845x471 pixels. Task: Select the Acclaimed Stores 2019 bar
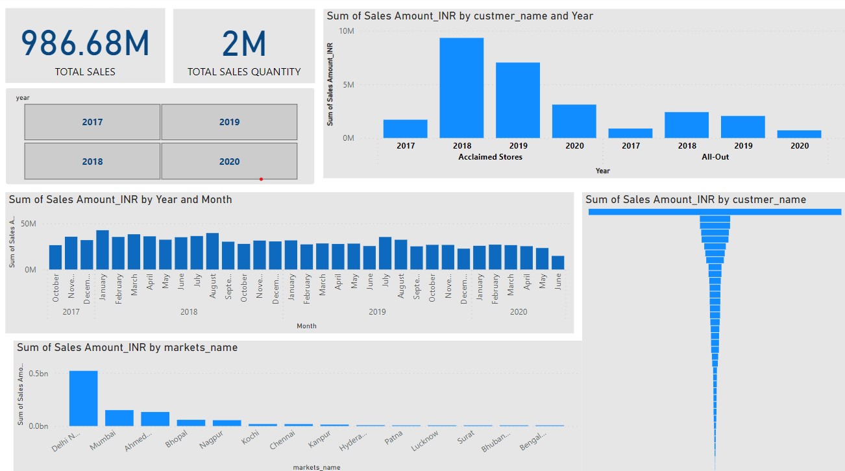pyautogui.click(x=518, y=101)
